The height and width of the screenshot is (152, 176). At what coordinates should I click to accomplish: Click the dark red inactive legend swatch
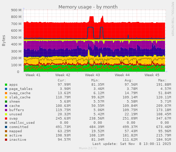pos(6,140)
